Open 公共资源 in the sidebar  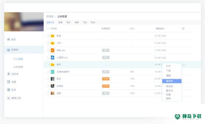tap(18, 67)
